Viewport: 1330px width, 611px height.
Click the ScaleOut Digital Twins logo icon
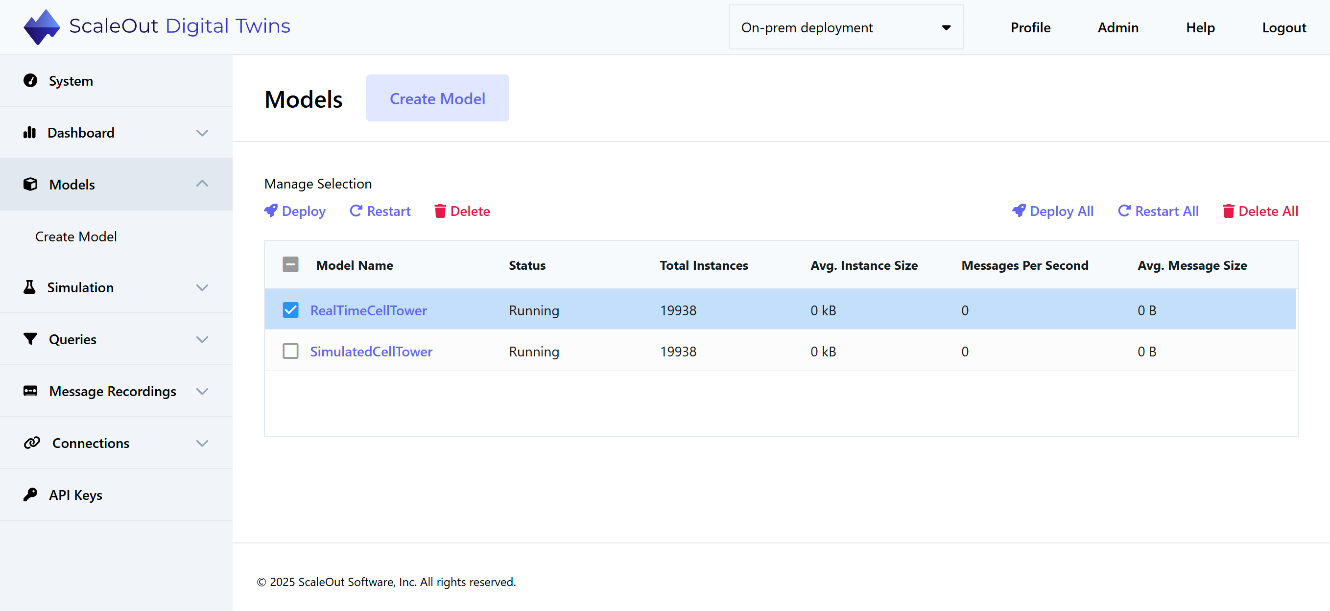pyautogui.click(x=42, y=27)
